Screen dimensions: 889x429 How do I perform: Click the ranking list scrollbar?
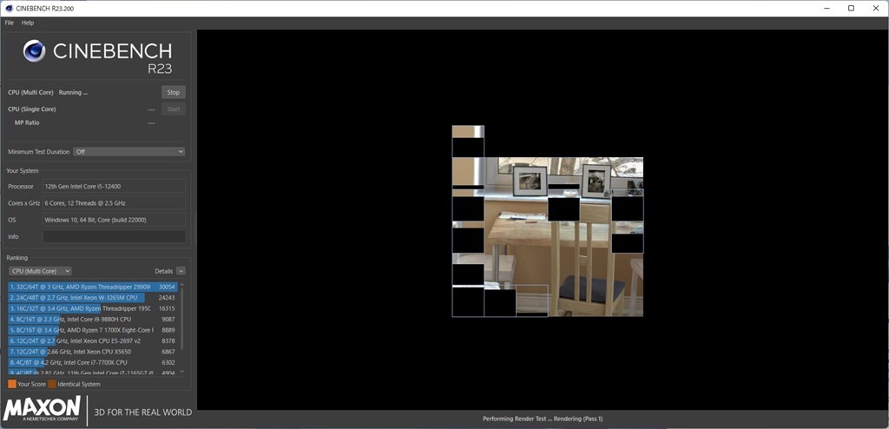[x=182, y=319]
